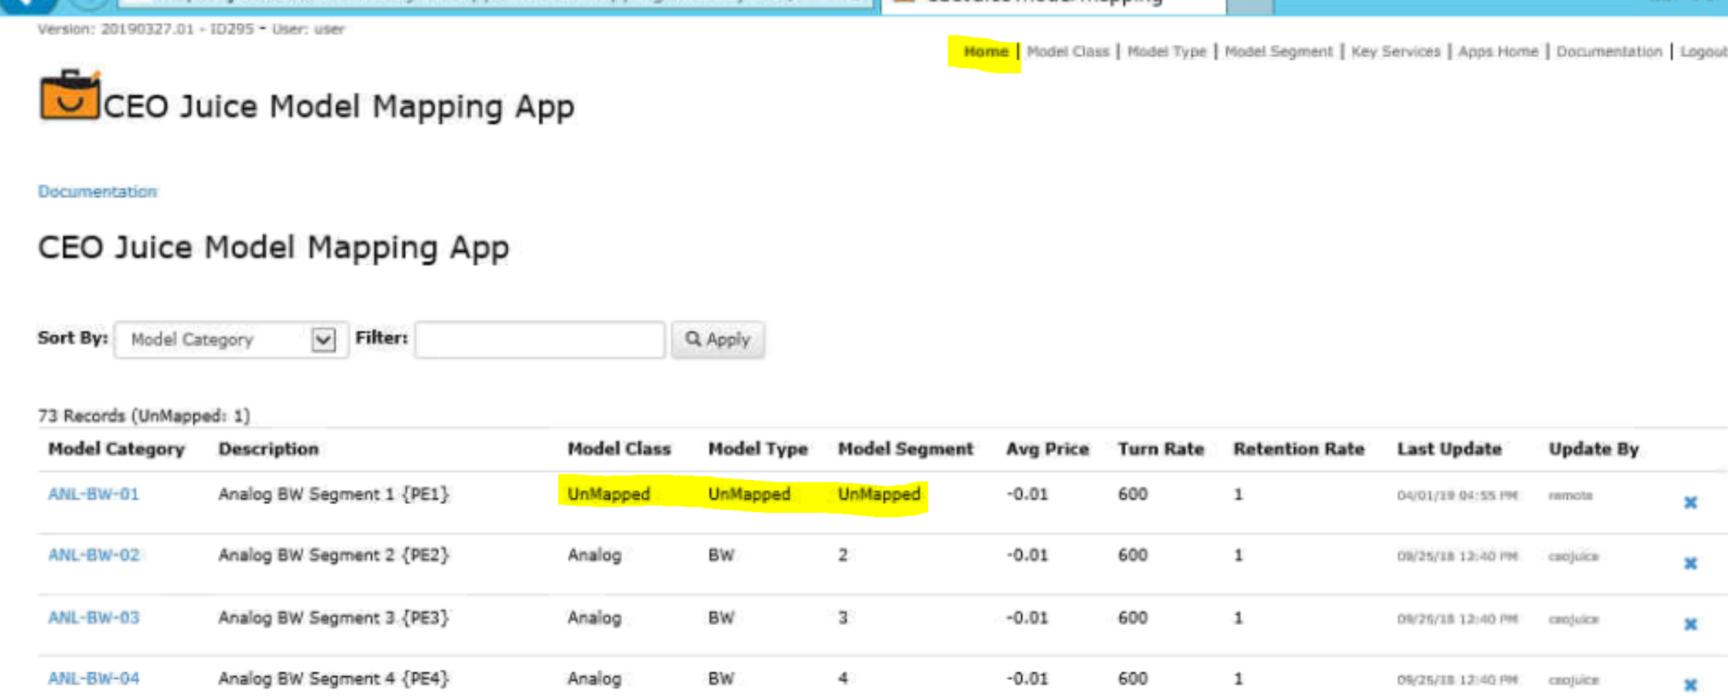Remove the ANL-BW-03 row using its X icon
The image size is (1728, 696).
(x=1691, y=624)
